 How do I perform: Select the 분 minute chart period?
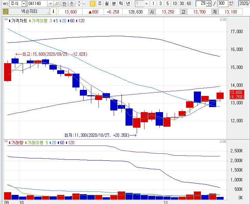tap(114, 3)
